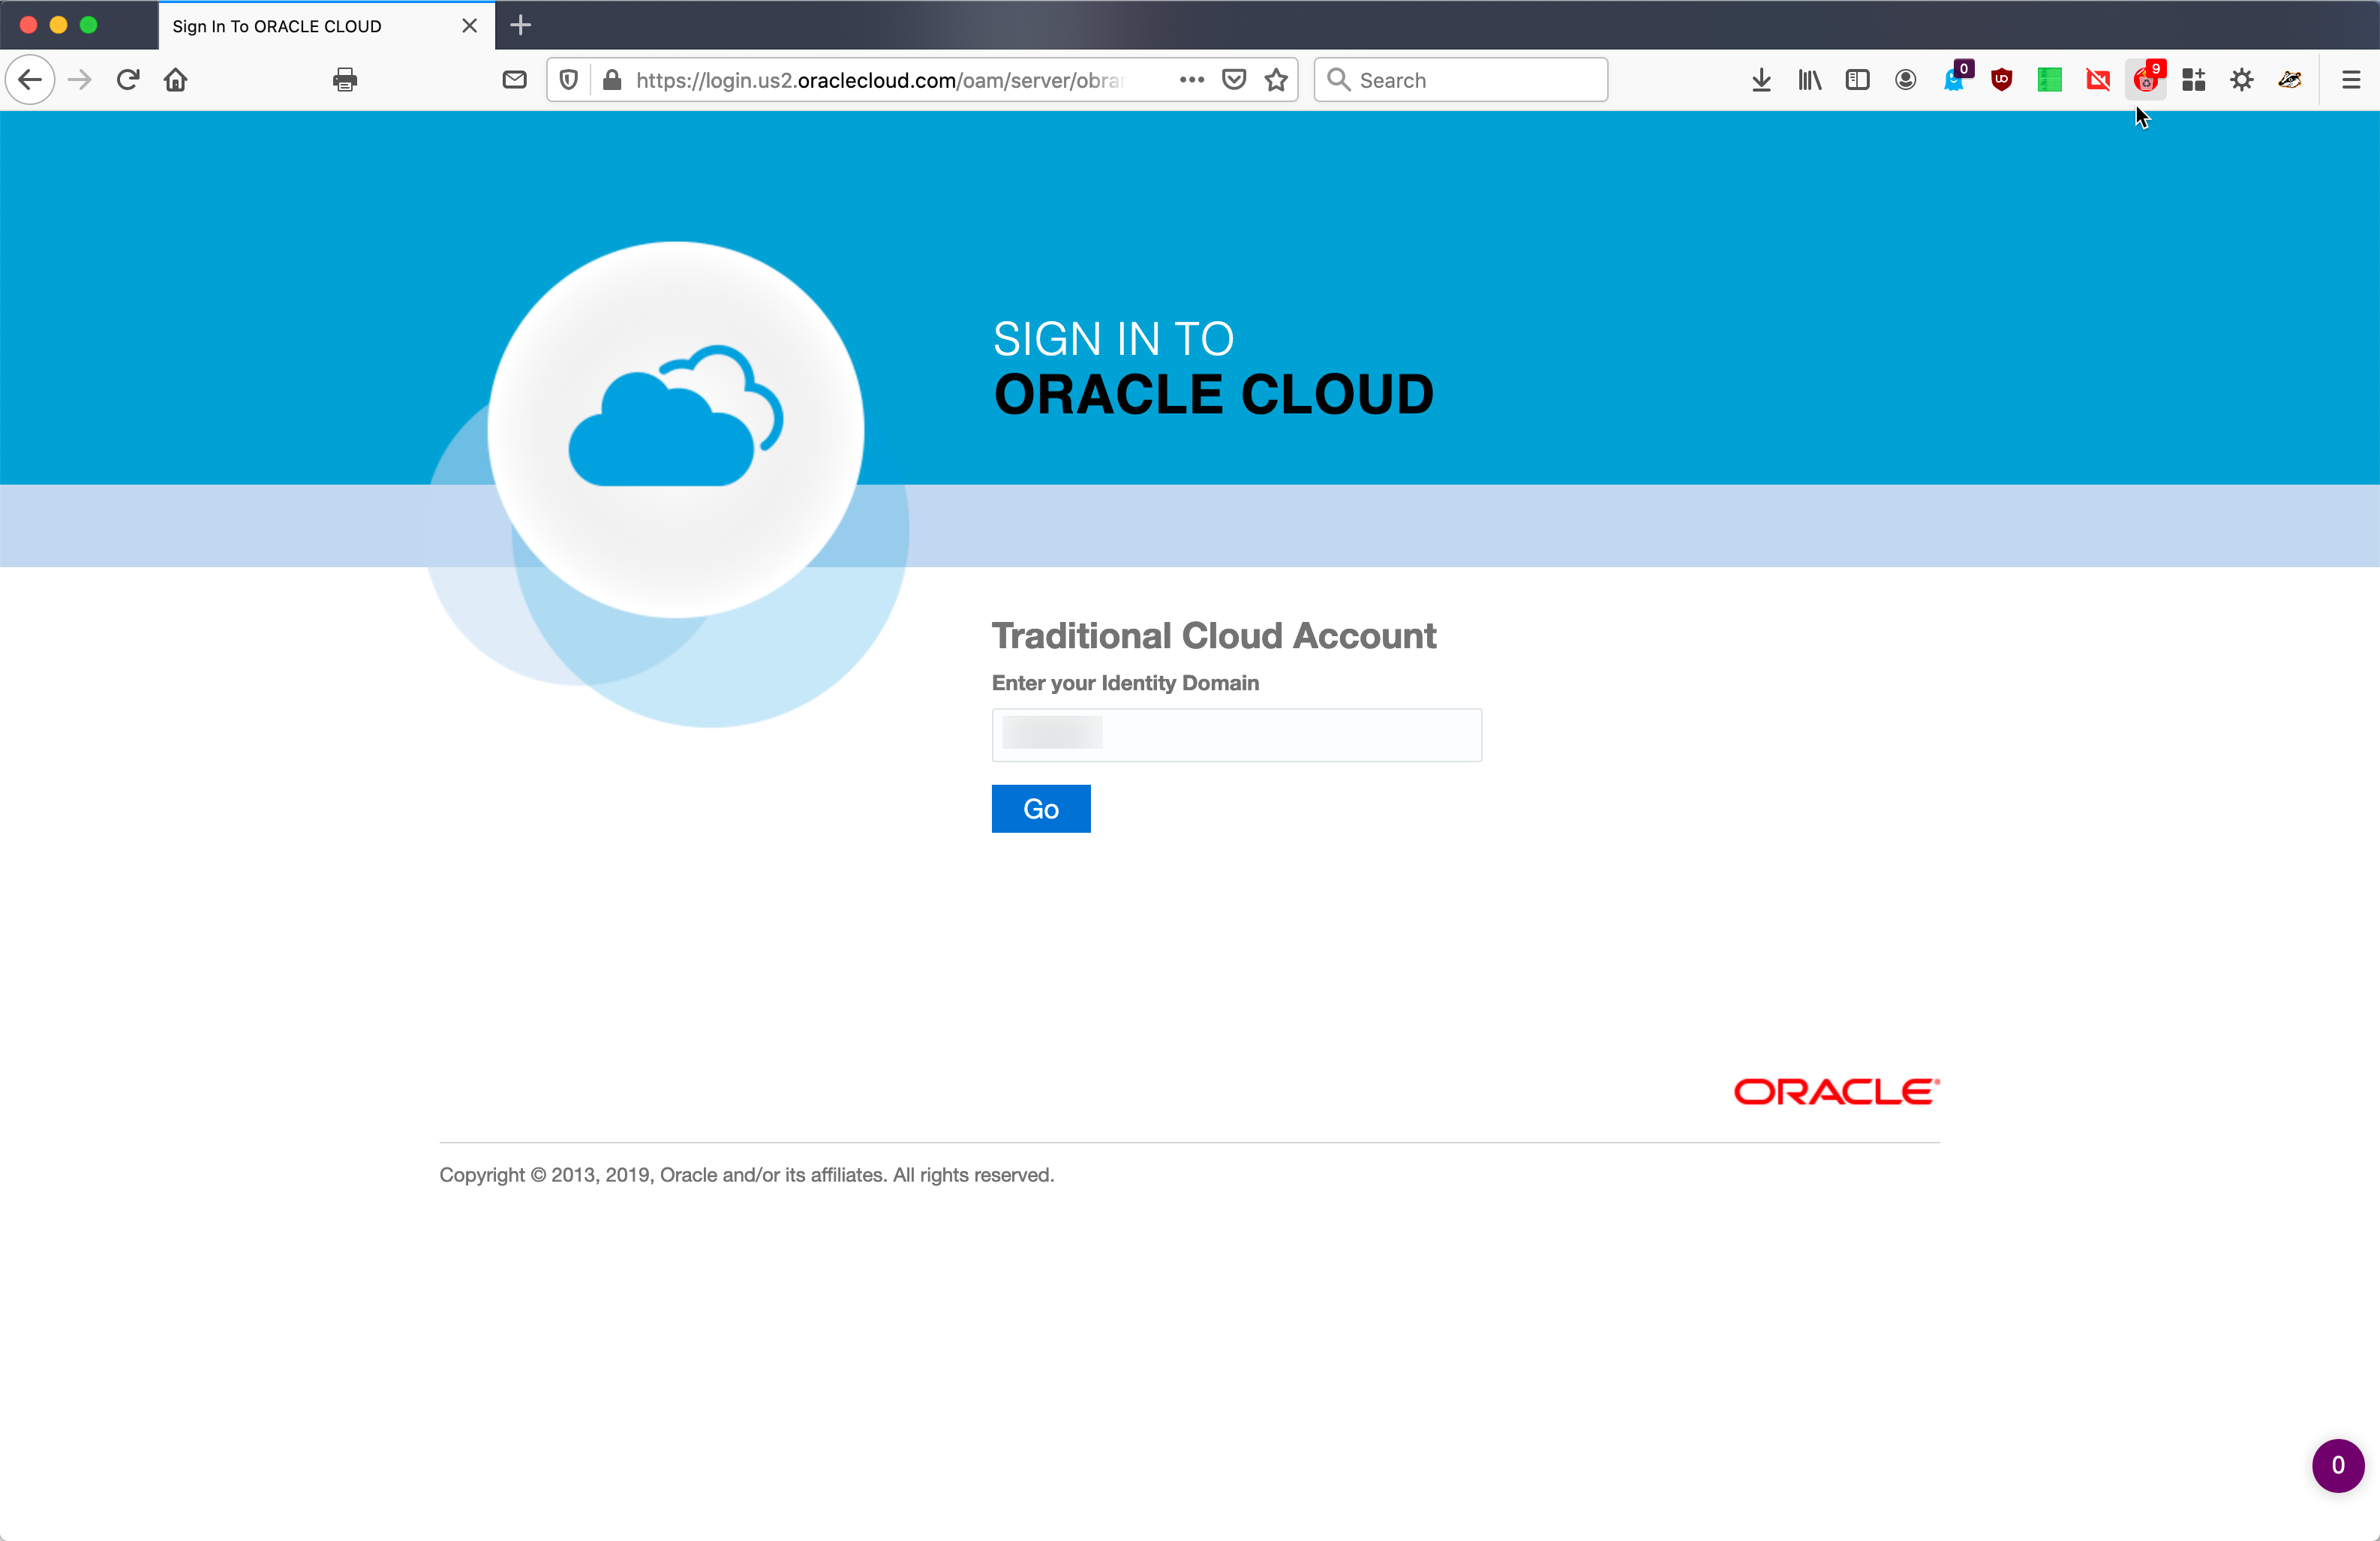Screen dimensions: 2380x1541
Task: Click the site security lock icon
Action: [x=611, y=80]
